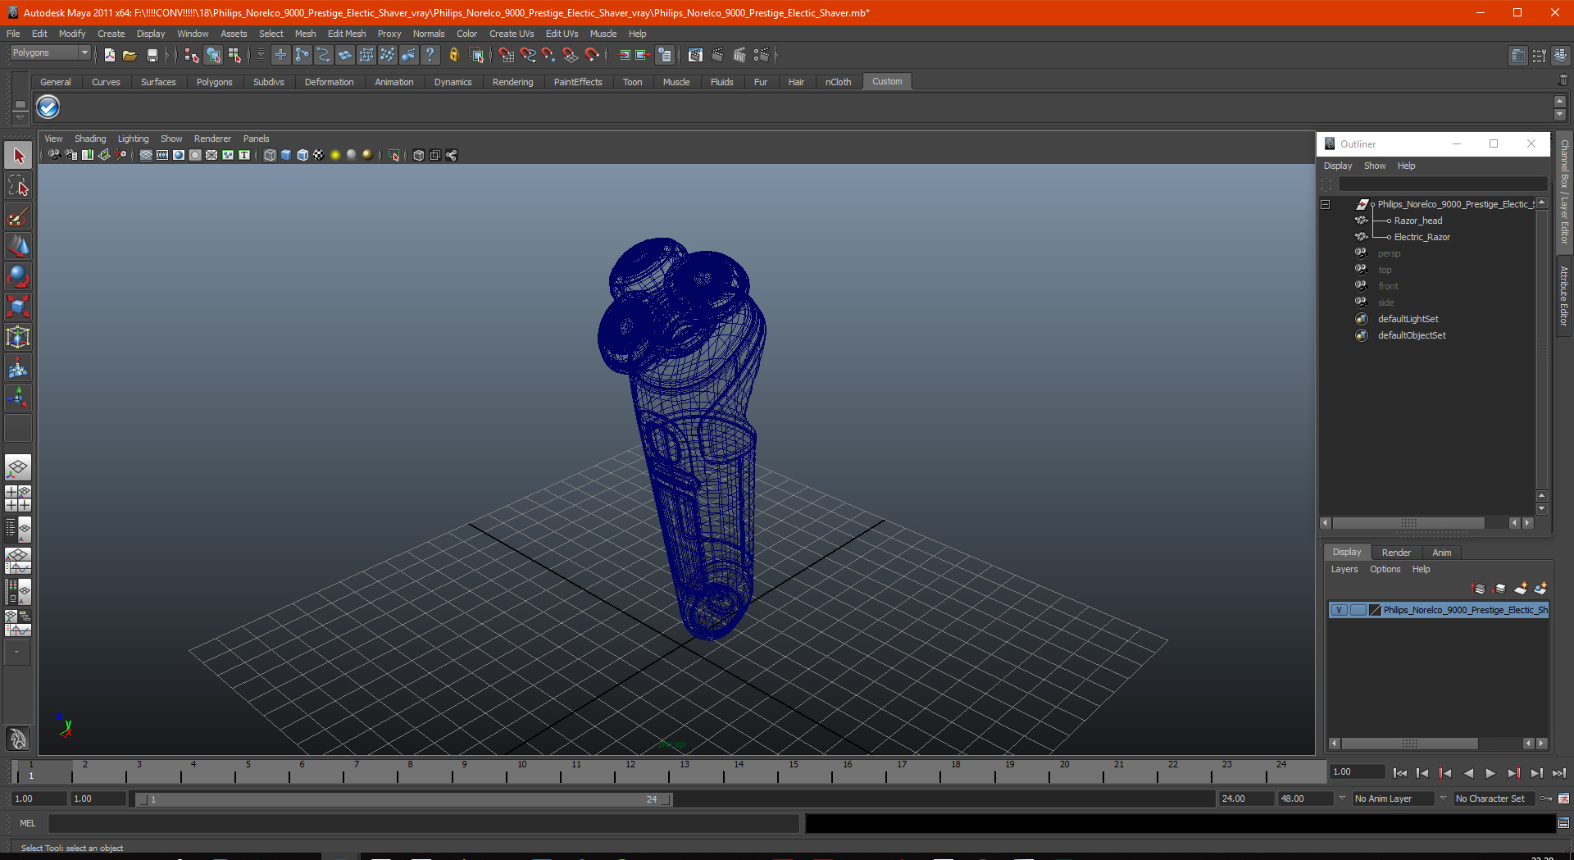
Task: Select the Lasso tool in toolbox
Action: click(x=18, y=186)
